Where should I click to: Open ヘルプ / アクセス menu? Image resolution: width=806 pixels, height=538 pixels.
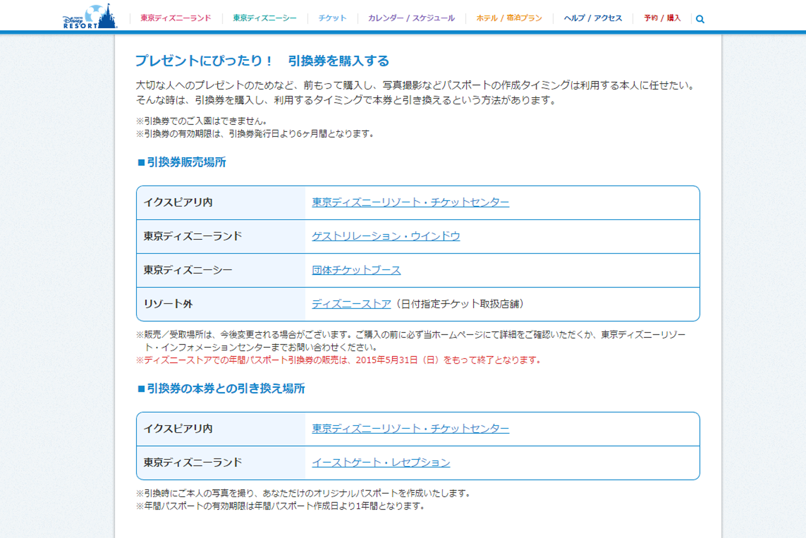593,18
